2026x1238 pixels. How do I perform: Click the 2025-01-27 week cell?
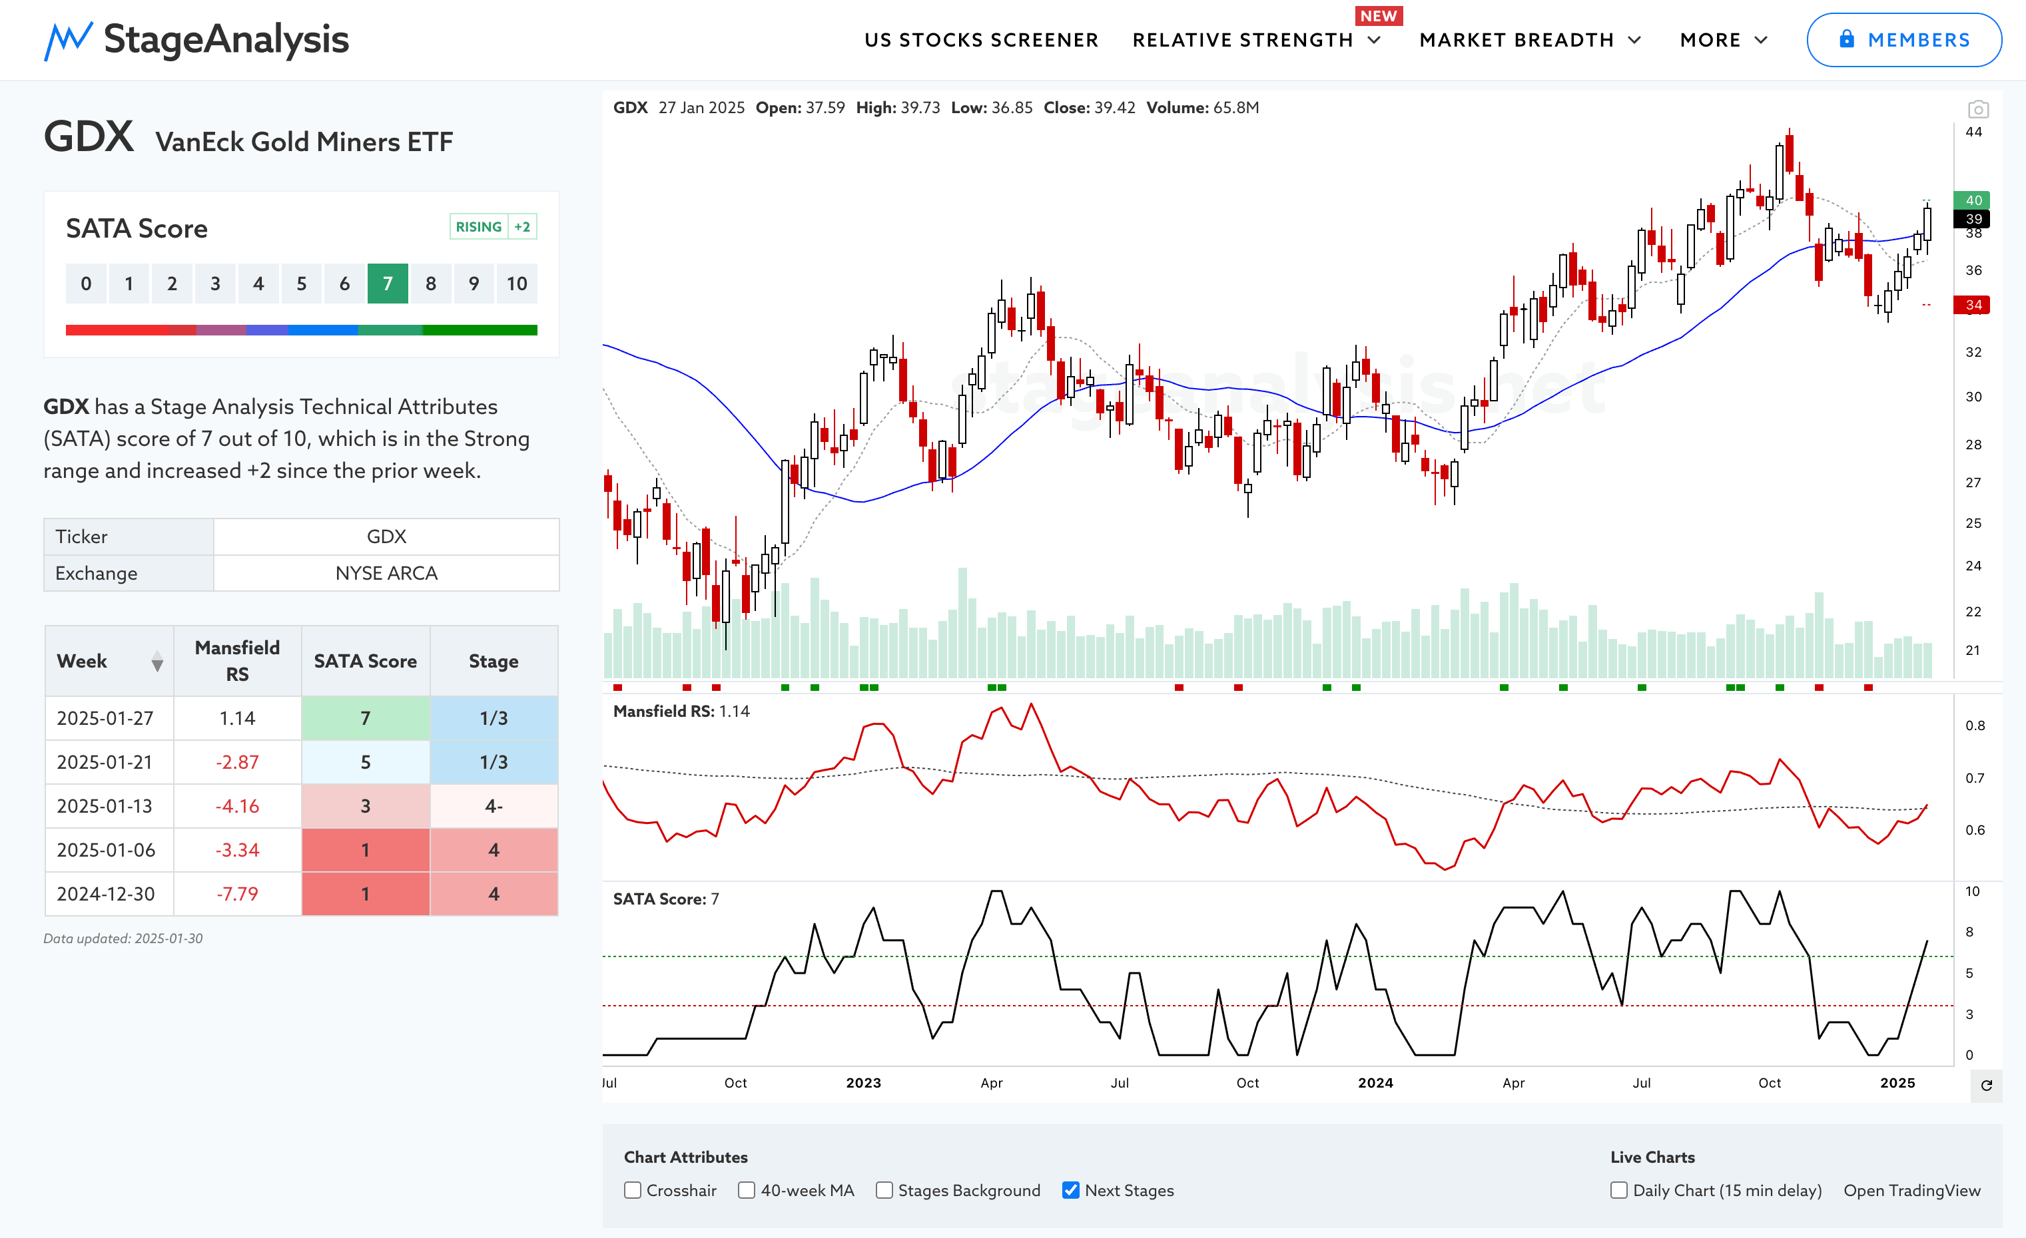click(109, 718)
